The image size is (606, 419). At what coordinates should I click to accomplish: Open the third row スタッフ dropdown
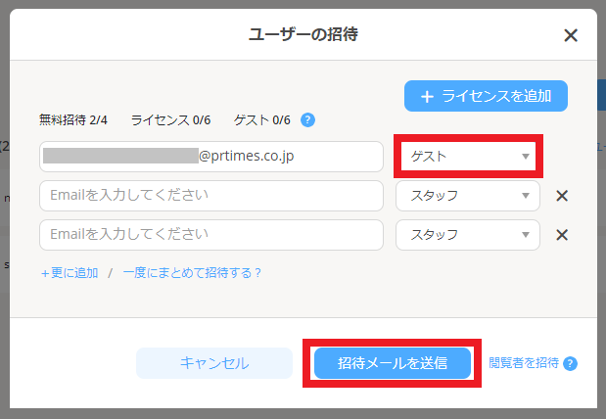coord(468,235)
